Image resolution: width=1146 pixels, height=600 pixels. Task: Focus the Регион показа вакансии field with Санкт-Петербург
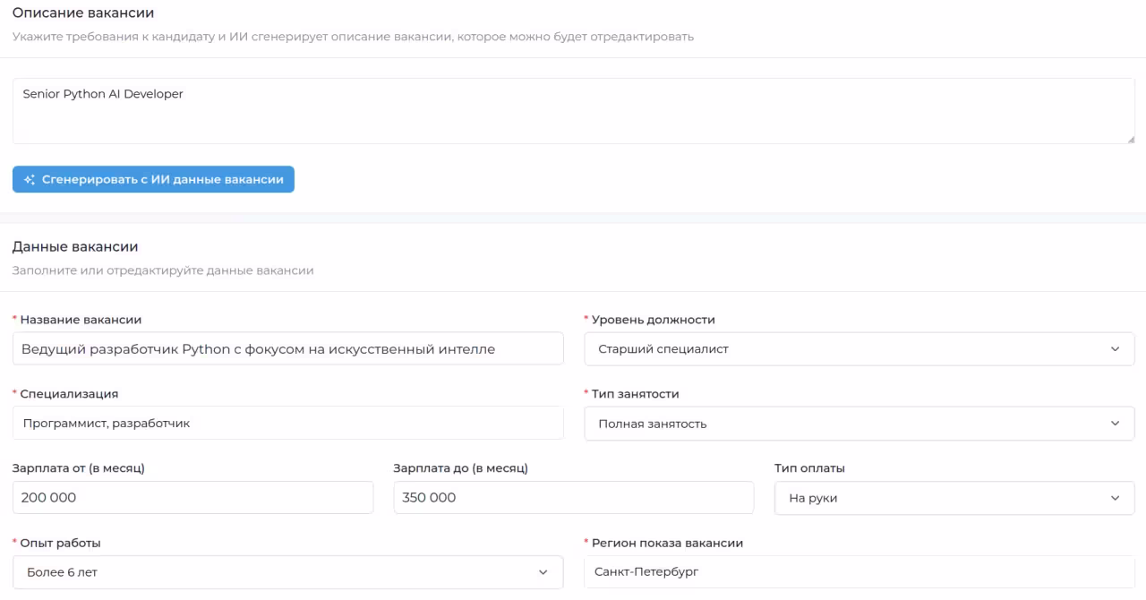(859, 571)
